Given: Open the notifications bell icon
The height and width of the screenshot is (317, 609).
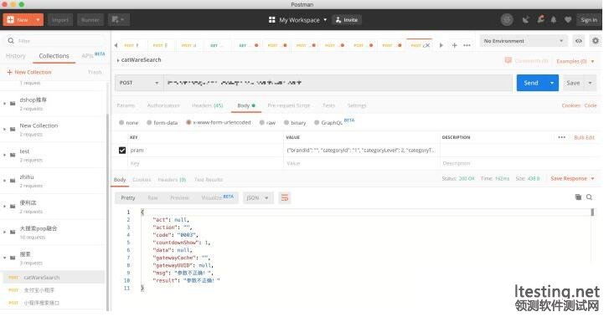Looking at the screenshot, I should (x=554, y=19).
